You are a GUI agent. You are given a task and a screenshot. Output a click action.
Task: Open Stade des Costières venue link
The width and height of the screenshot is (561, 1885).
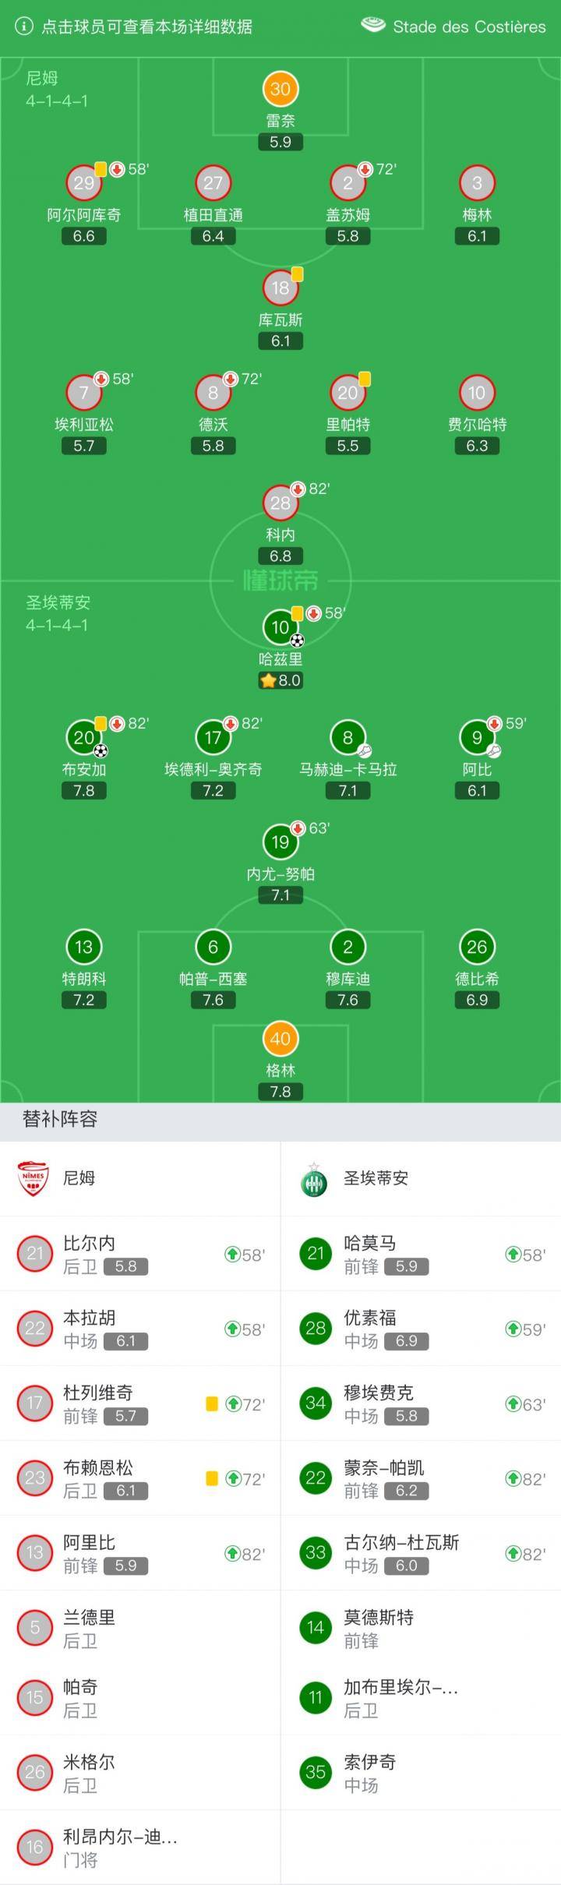pos(469,26)
